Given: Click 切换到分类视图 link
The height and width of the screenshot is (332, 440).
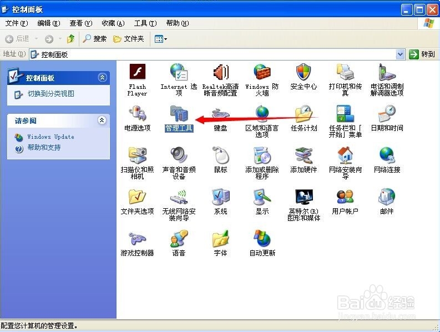Looking at the screenshot, I should 51,94.
